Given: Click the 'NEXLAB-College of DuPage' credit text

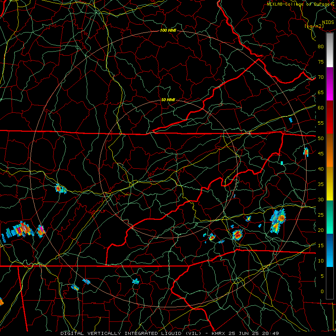Looking at the screenshot, I should (x=298, y=4).
